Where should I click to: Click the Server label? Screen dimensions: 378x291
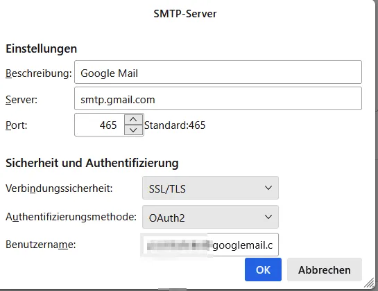point(22,100)
